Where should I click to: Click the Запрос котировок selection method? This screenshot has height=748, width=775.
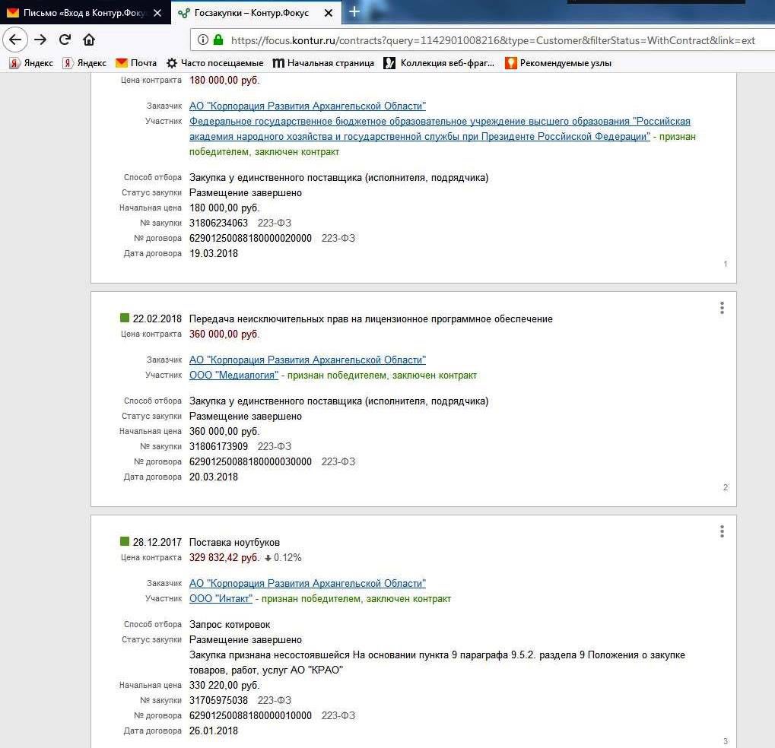click(x=230, y=625)
